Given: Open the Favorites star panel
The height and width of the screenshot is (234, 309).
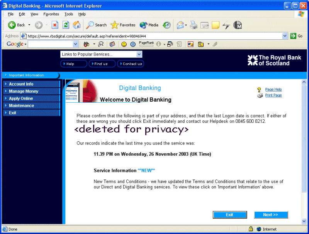Looking at the screenshot, I should point(123,25).
